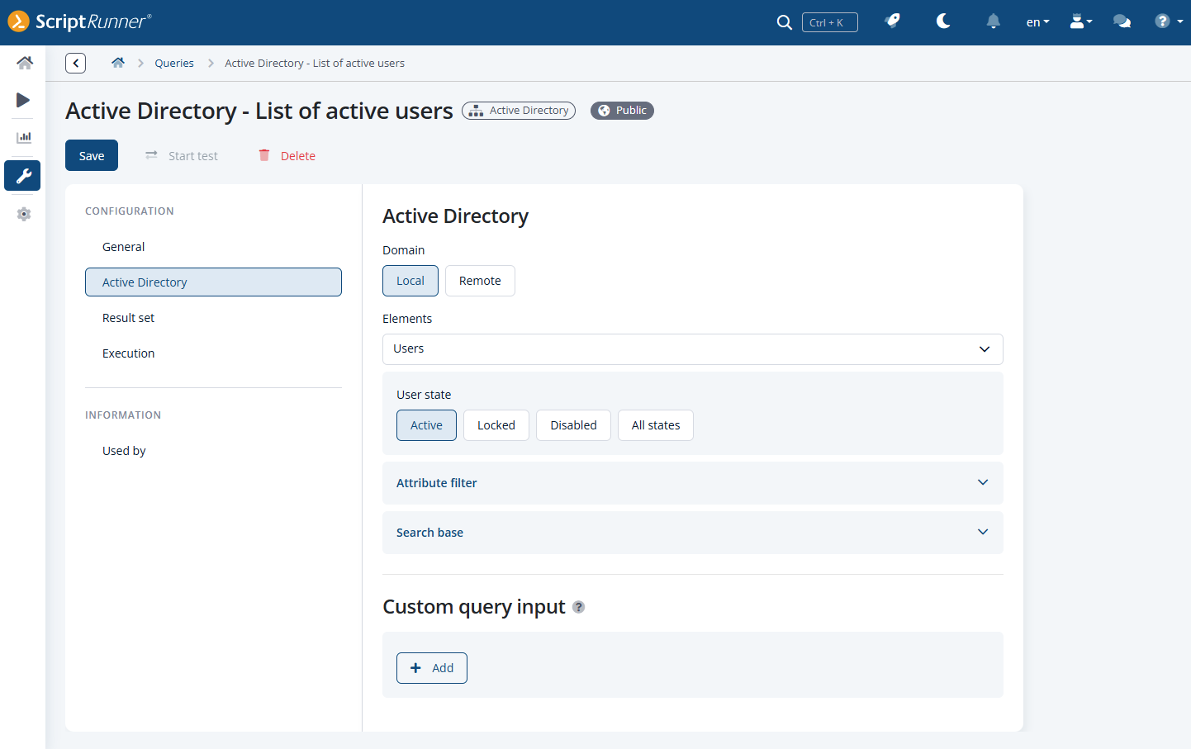The height and width of the screenshot is (749, 1191).
Task: Switch to the Result set configuration tab
Action: click(128, 318)
